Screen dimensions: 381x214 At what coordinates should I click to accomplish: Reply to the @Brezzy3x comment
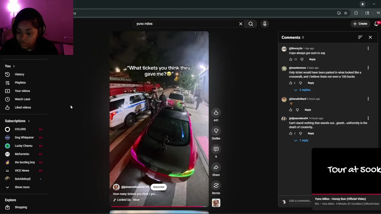click(312, 59)
